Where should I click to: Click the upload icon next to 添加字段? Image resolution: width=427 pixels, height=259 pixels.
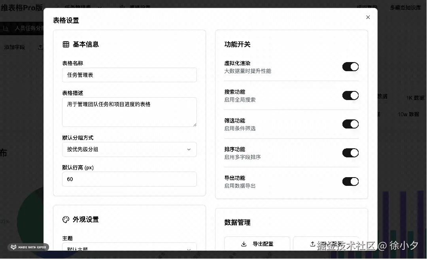[40, 47]
